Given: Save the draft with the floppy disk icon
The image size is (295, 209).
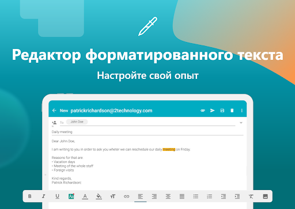Looking at the screenshot, I should (x=222, y=111).
